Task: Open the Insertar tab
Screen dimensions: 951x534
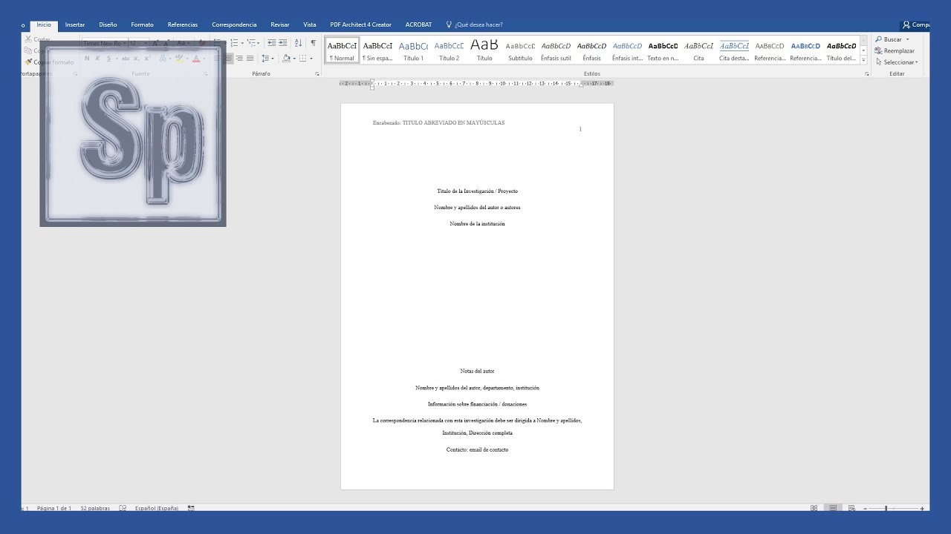Action: pos(75,24)
